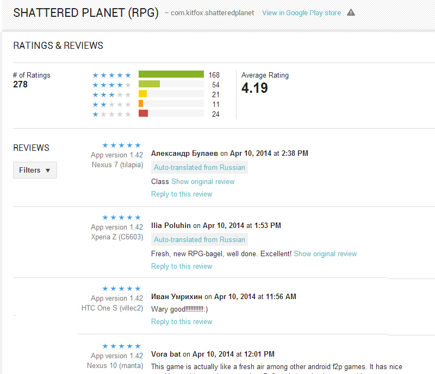Show original review of Ilia Poluhin
The height and width of the screenshot is (374, 435).
[325, 253]
